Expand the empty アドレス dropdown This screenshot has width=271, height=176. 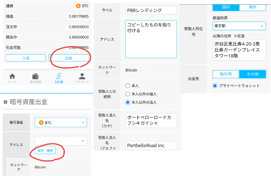click(x=61, y=140)
